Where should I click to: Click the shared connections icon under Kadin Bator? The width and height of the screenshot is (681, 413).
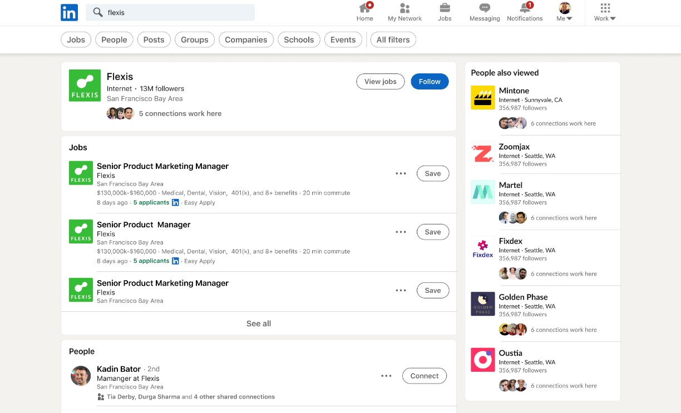pos(101,397)
